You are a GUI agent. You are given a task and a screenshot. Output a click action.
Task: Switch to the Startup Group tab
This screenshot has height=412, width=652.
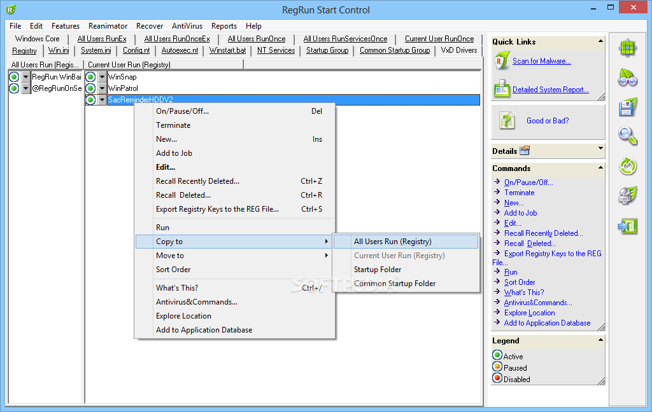pyautogui.click(x=327, y=50)
